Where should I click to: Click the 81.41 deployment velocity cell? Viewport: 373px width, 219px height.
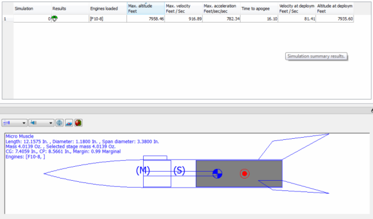point(297,19)
